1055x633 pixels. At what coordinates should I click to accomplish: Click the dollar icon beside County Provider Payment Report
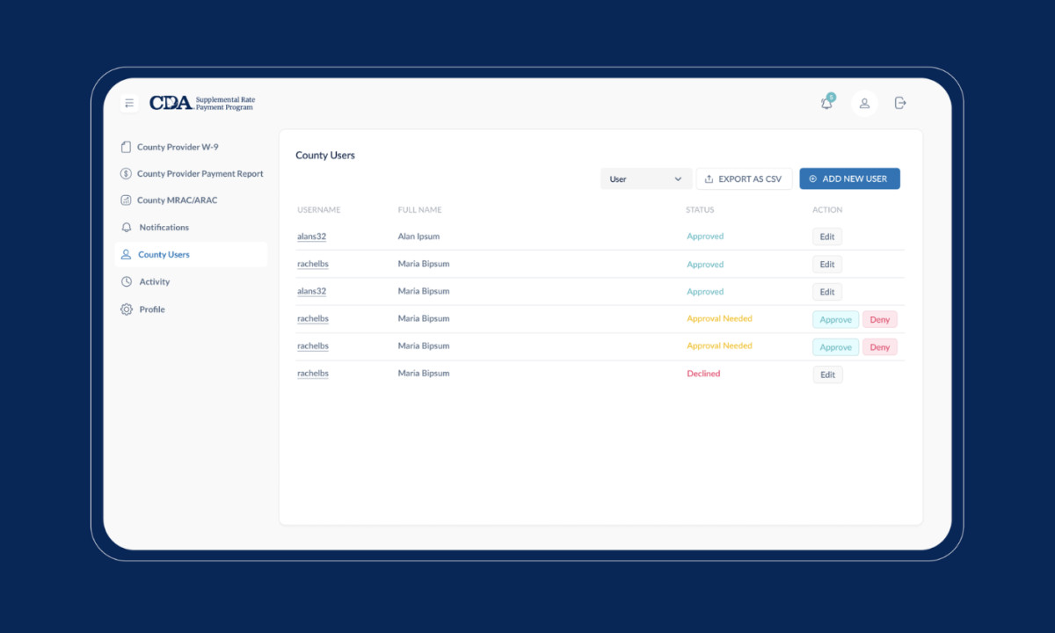(x=126, y=173)
